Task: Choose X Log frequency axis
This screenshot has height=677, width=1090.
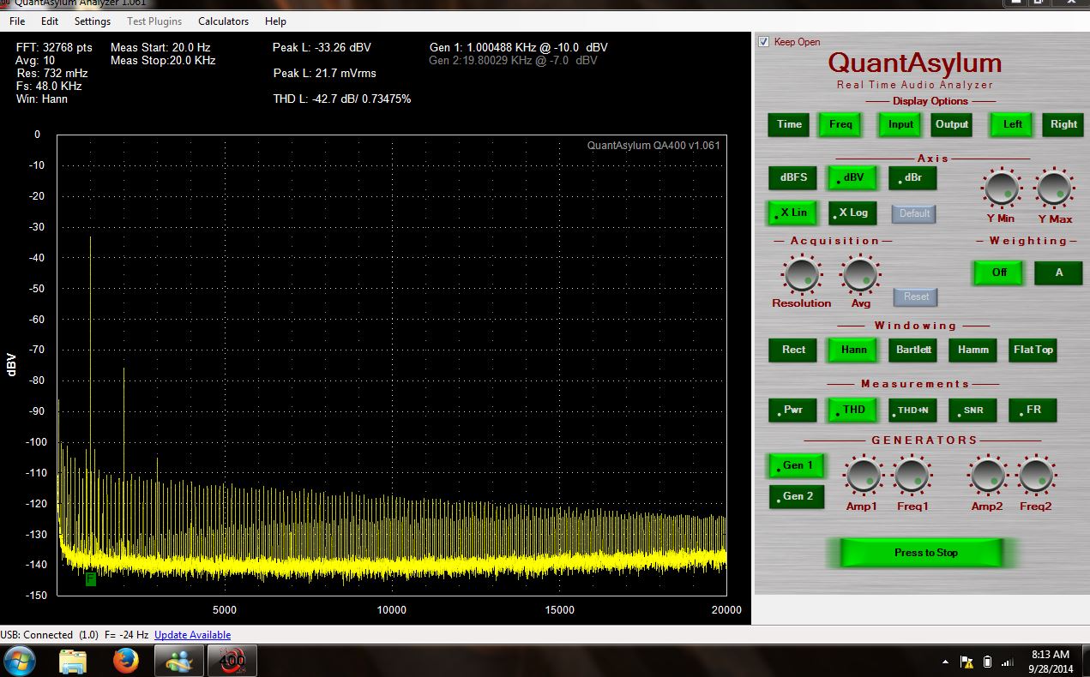Action: [852, 213]
